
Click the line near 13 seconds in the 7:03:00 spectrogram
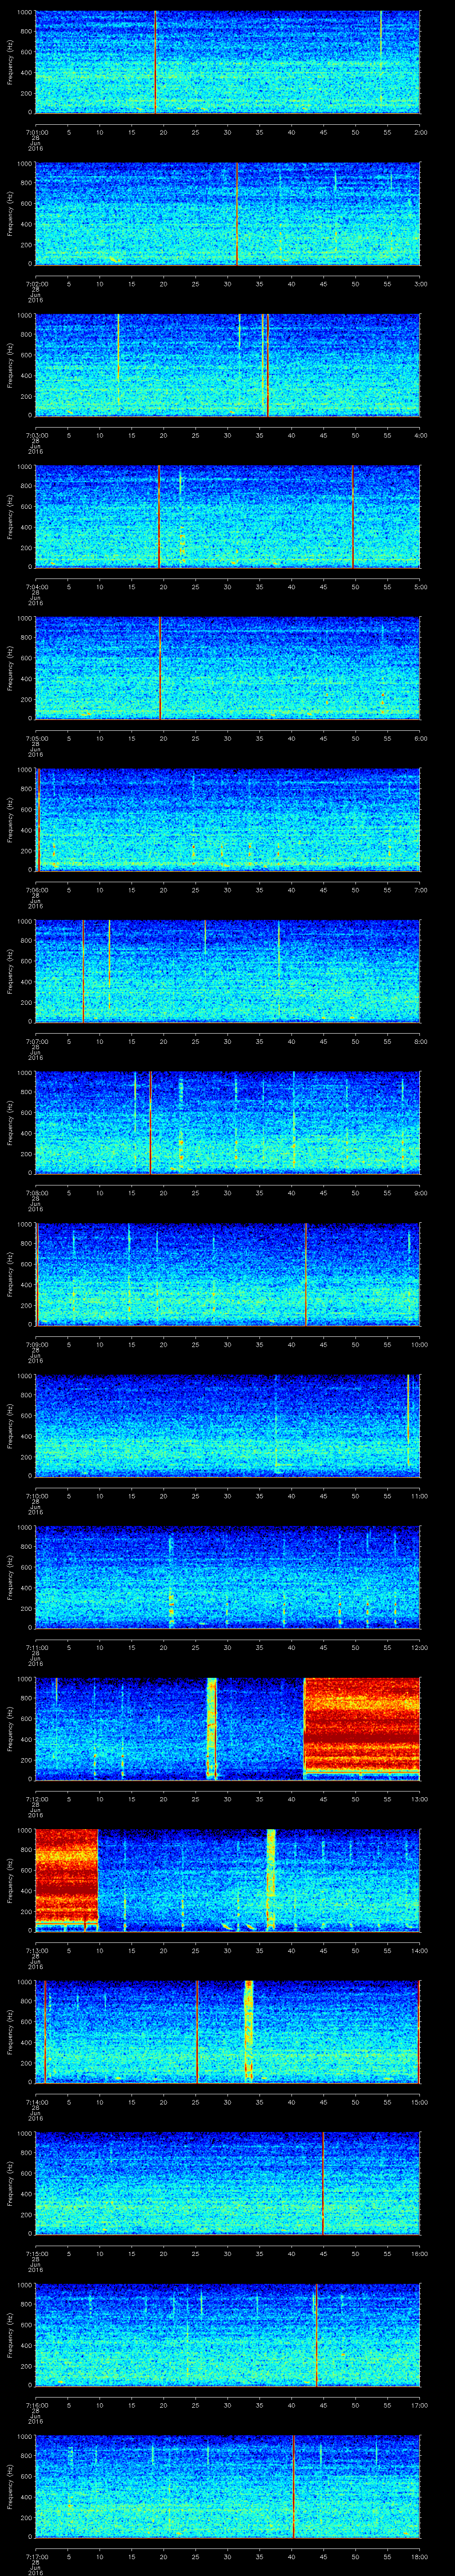pyautogui.click(x=118, y=360)
